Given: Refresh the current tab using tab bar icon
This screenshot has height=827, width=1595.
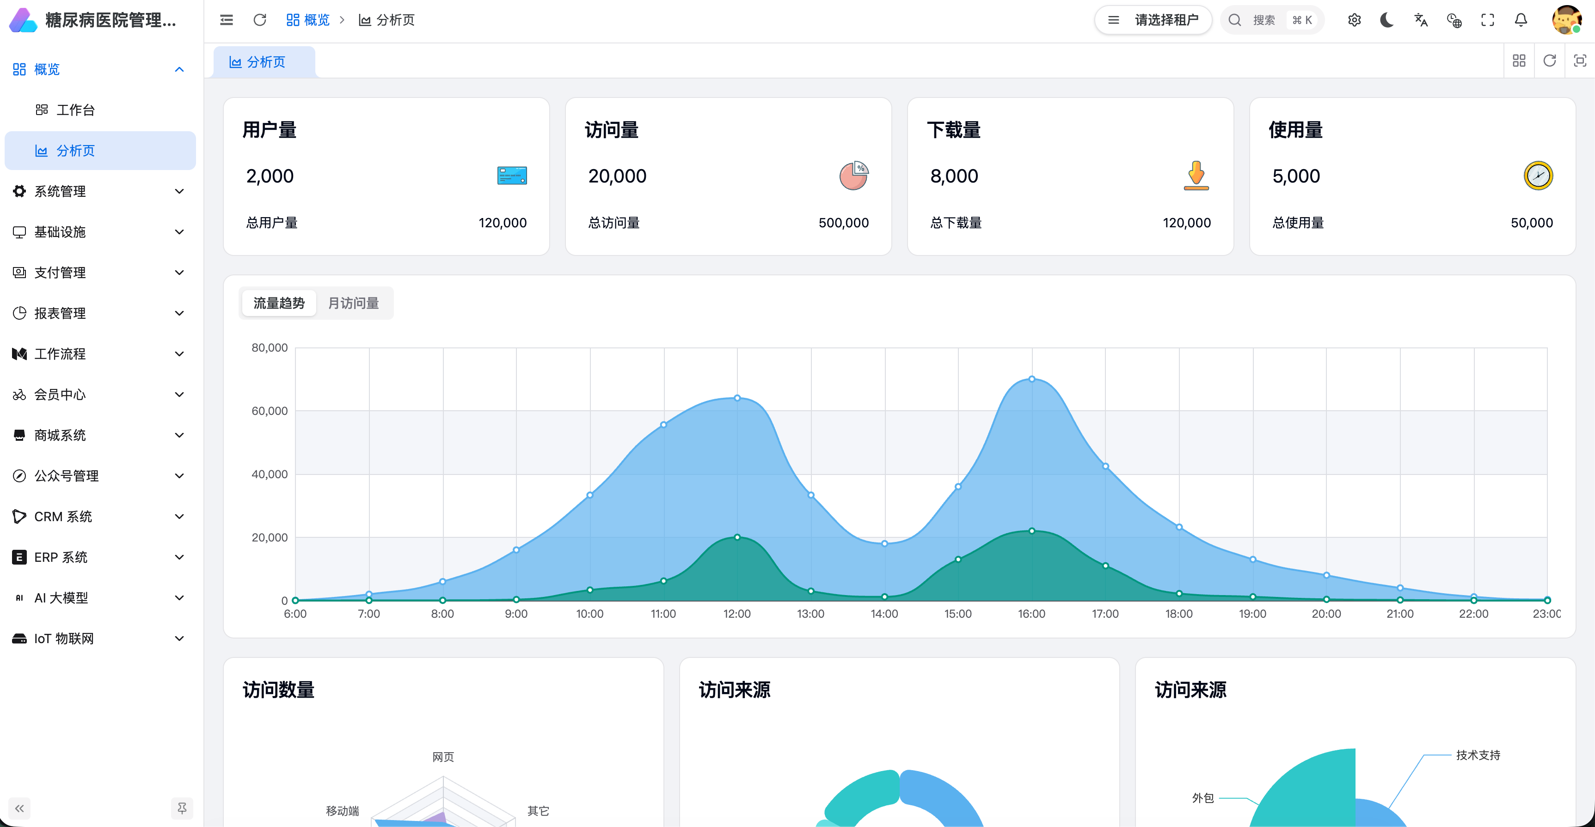Looking at the screenshot, I should pos(1550,61).
